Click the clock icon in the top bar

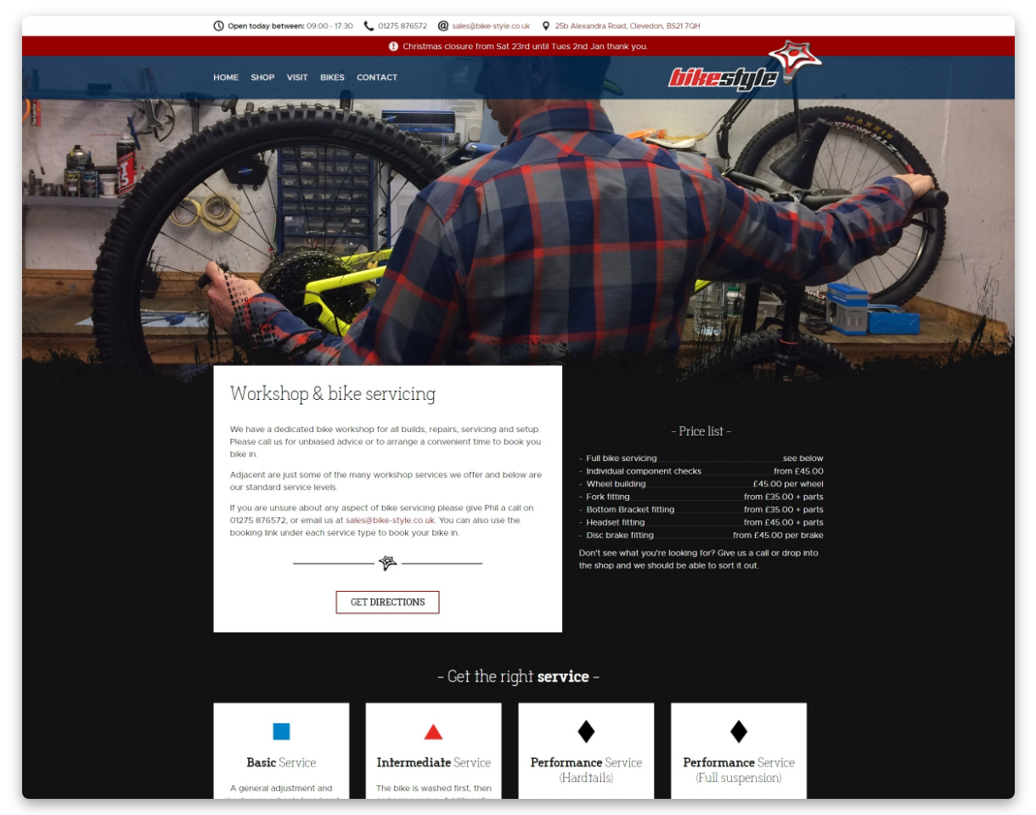click(219, 25)
